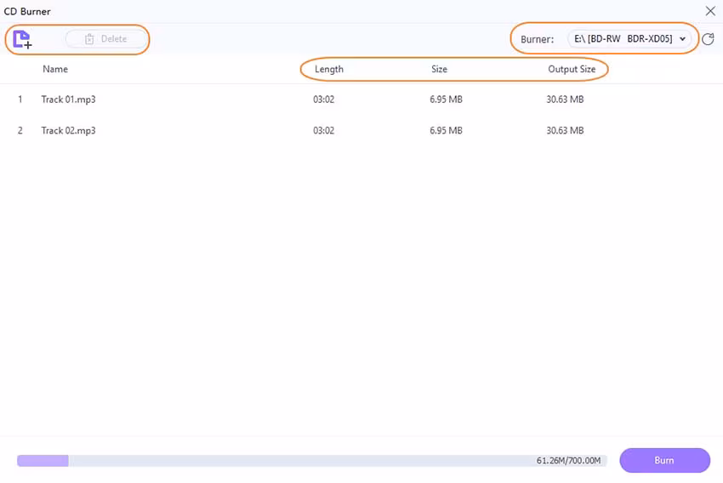Start burning with the Burn button
Screen dimensions: 723x483
click(664, 460)
